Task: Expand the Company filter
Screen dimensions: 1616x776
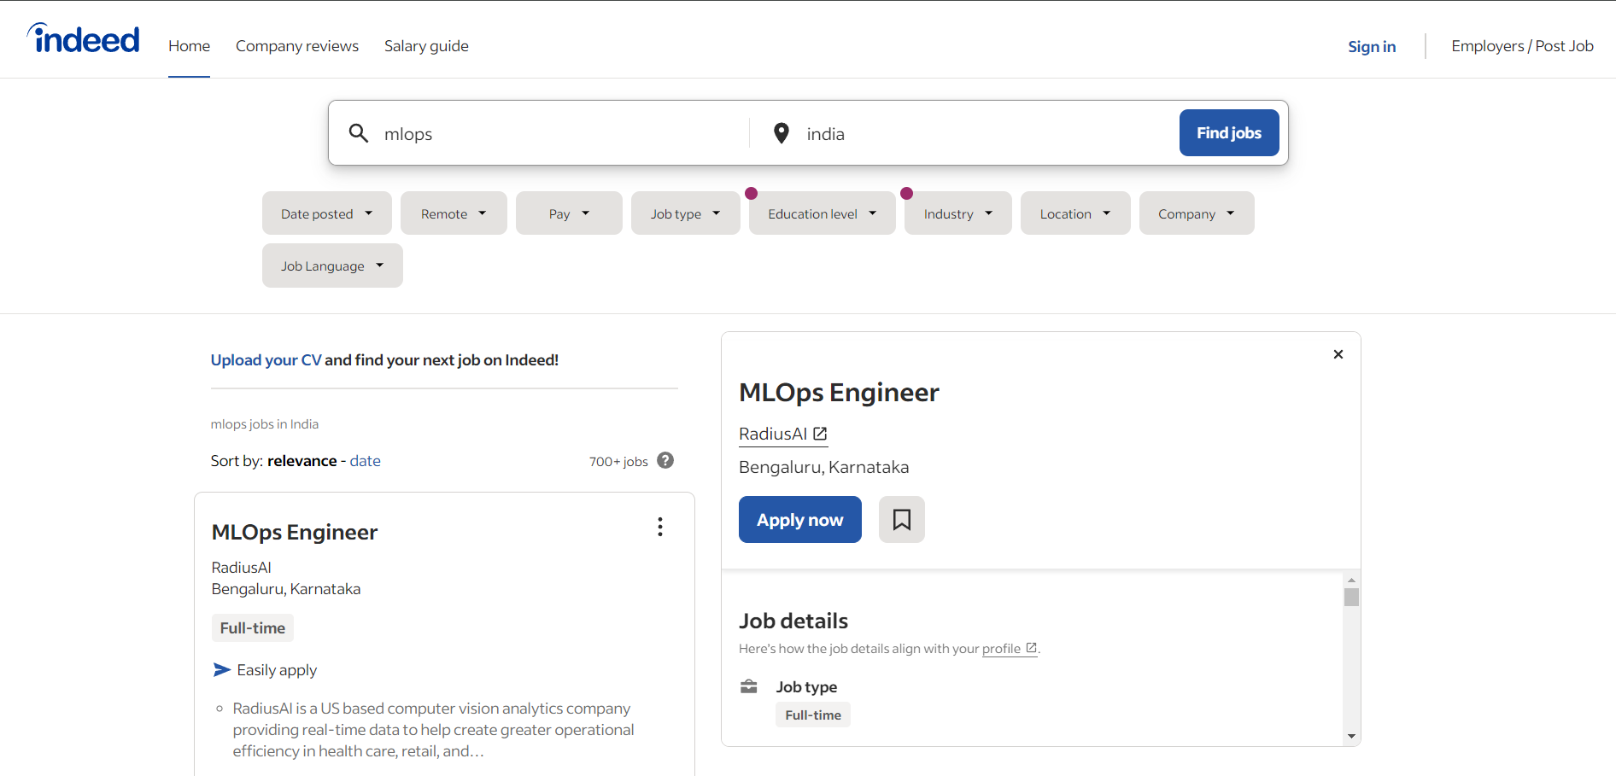Action: (x=1197, y=213)
